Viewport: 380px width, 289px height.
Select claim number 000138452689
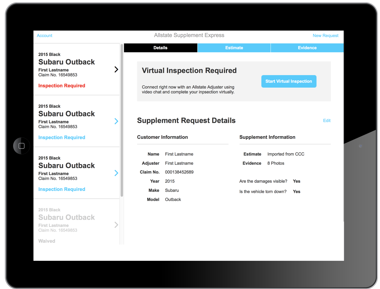tap(179, 172)
